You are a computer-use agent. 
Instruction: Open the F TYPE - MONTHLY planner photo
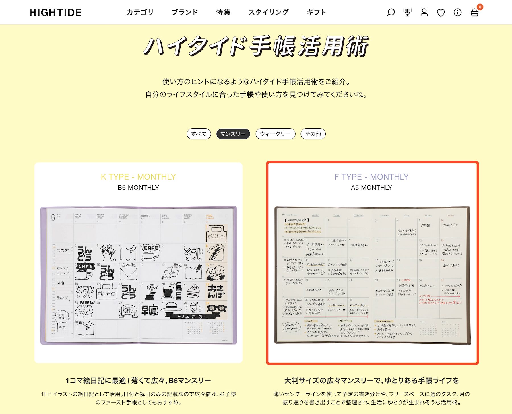372,275
